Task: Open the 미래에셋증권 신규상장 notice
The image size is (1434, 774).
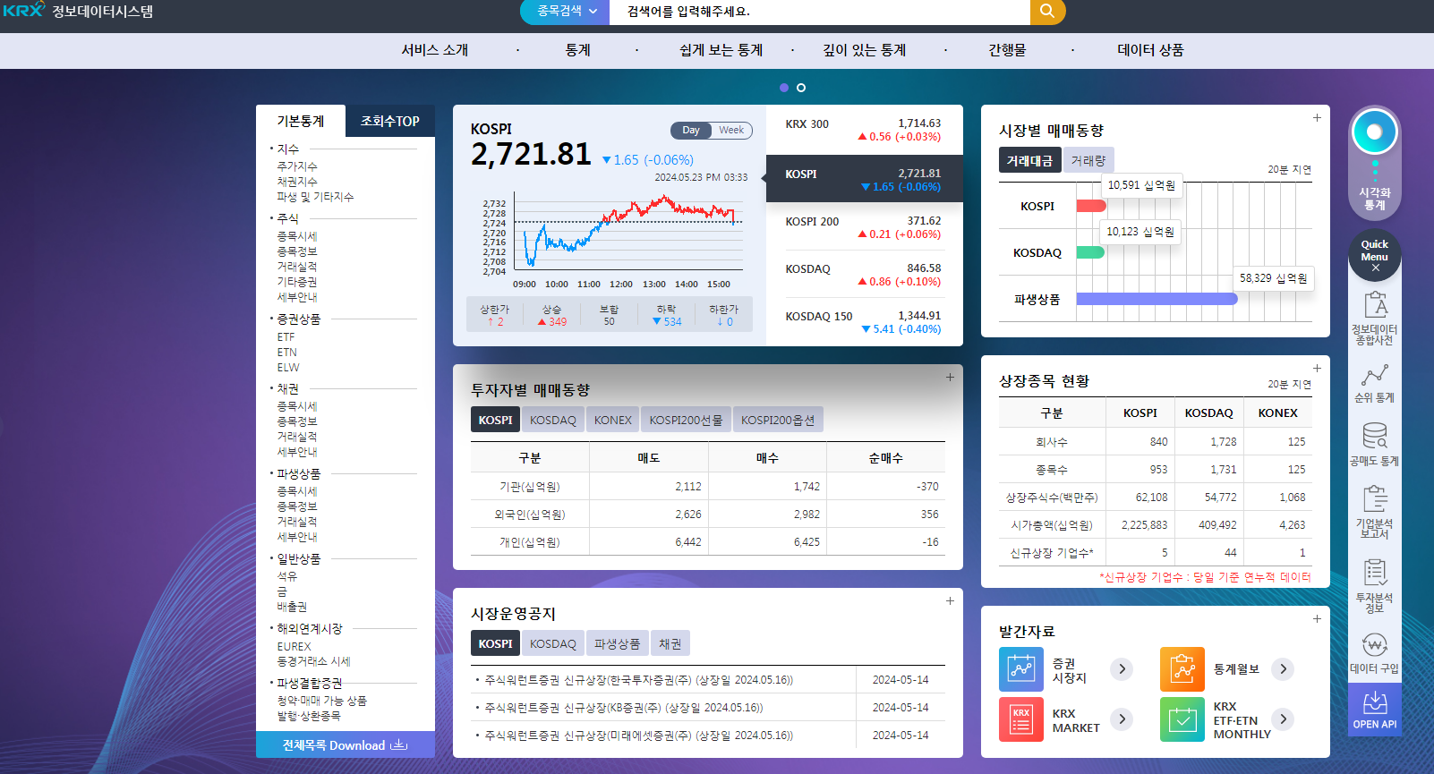Action: 638,736
